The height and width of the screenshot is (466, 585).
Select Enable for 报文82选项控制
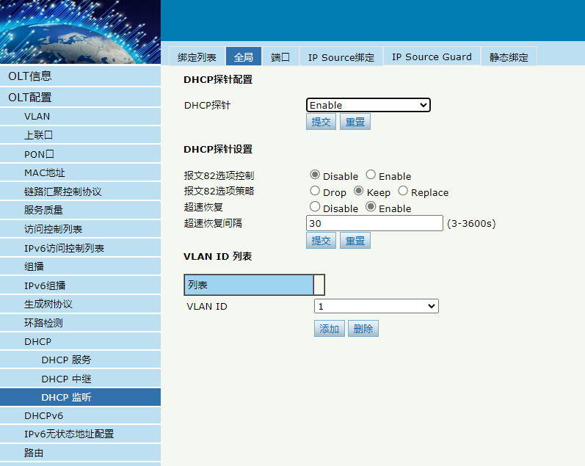[x=371, y=175]
